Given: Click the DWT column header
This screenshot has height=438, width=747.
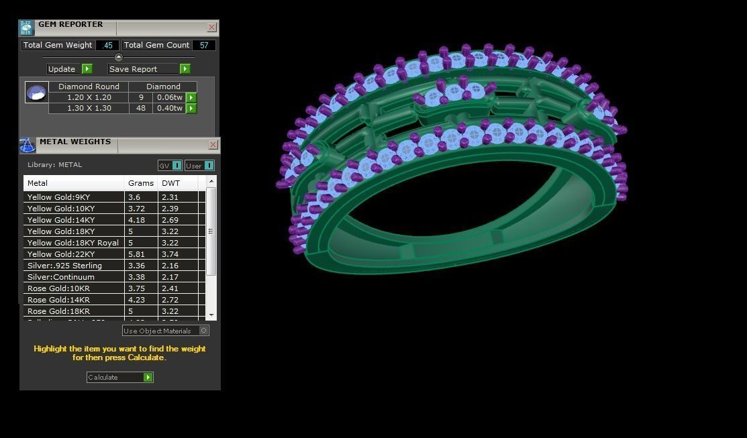Looking at the screenshot, I should tap(178, 183).
